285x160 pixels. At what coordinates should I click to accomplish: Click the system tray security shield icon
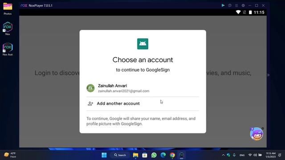click(x=228, y=155)
